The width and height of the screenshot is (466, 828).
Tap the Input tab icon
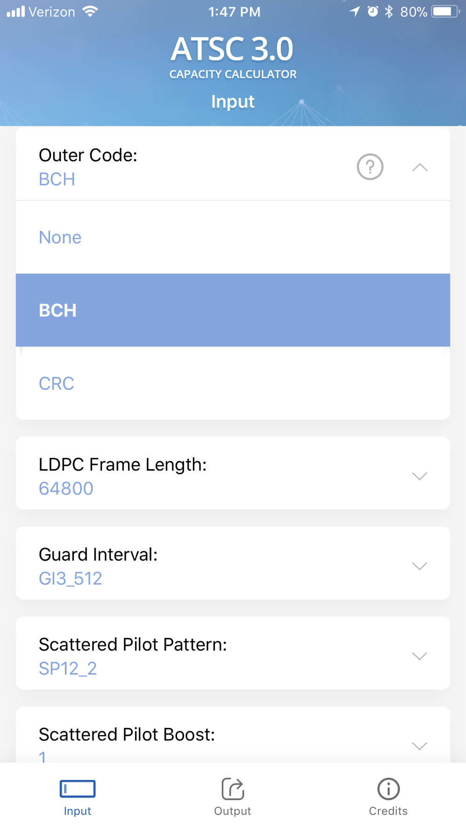point(77,788)
